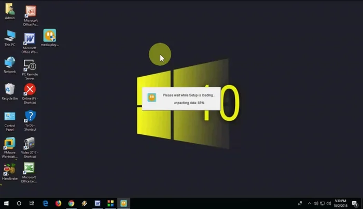Viewport: 363px width, 209px height.
Task: Open the Admin folder icon
Action: [10, 11]
